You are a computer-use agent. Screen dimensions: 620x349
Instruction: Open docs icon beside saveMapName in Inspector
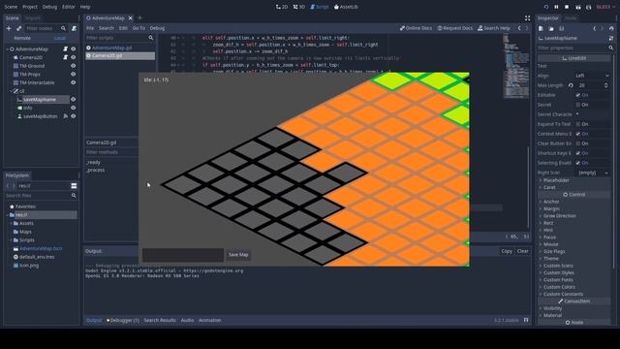[x=611, y=39]
